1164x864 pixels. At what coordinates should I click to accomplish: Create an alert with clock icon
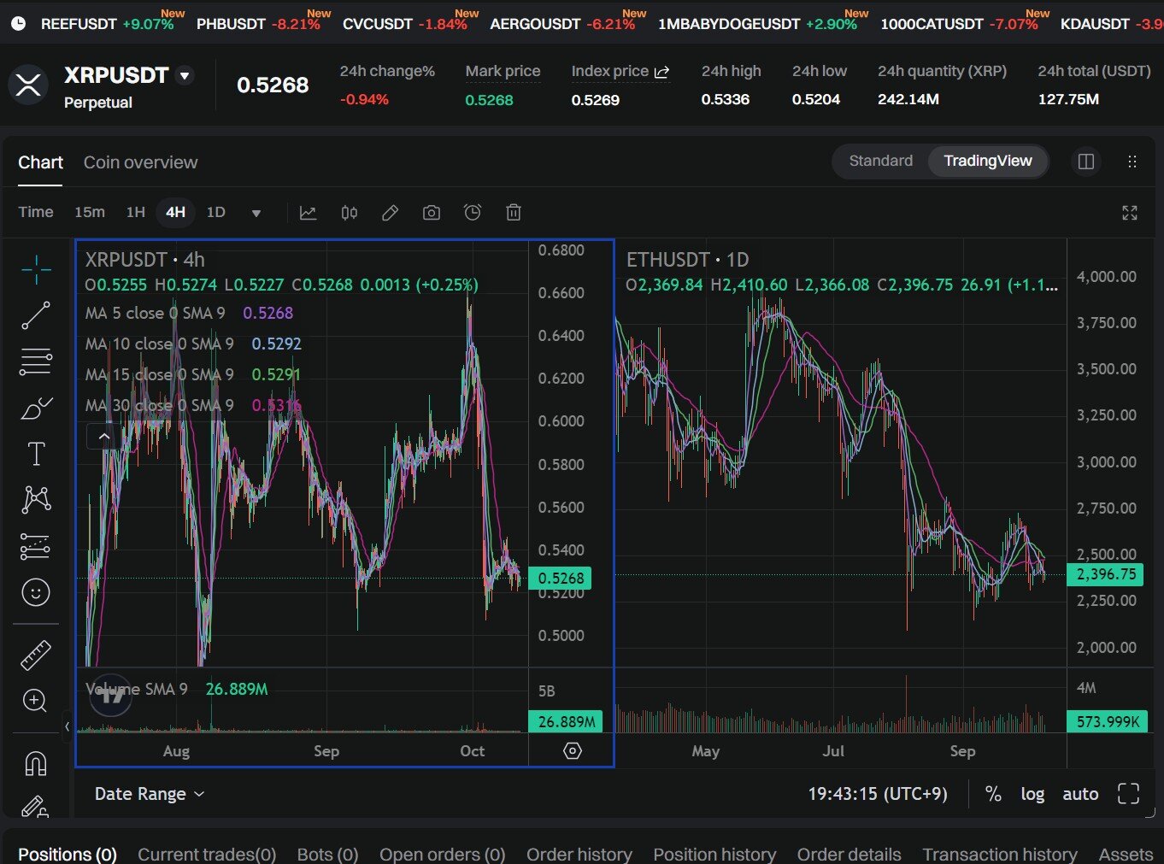pyautogui.click(x=473, y=213)
